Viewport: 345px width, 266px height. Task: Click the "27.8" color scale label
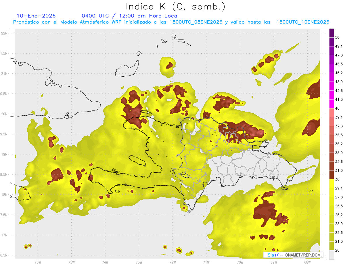[339, 197]
